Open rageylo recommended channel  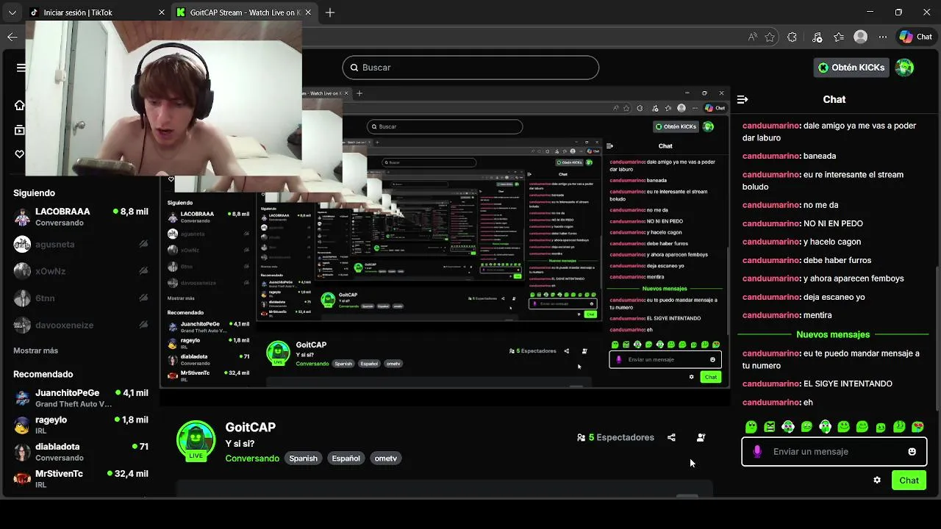(x=81, y=425)
